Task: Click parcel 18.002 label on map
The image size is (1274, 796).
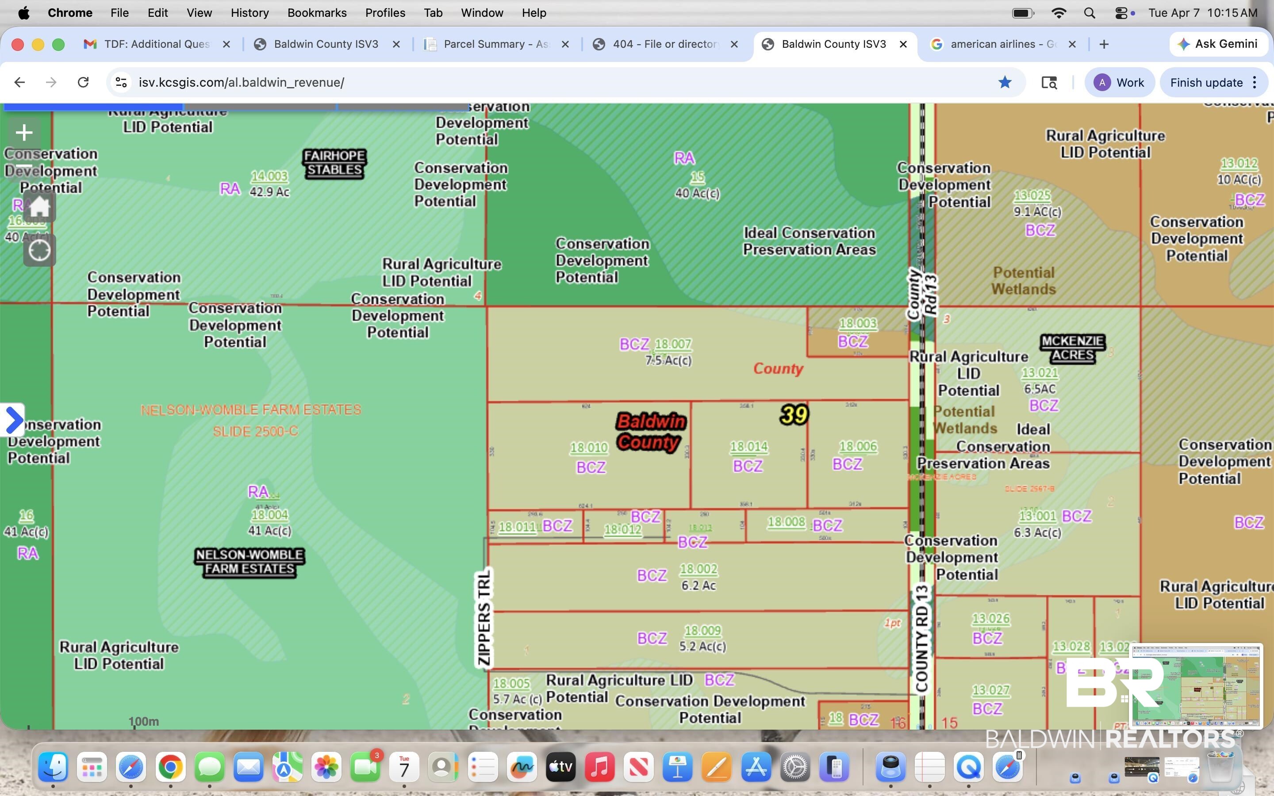Action: pos(698,569)
